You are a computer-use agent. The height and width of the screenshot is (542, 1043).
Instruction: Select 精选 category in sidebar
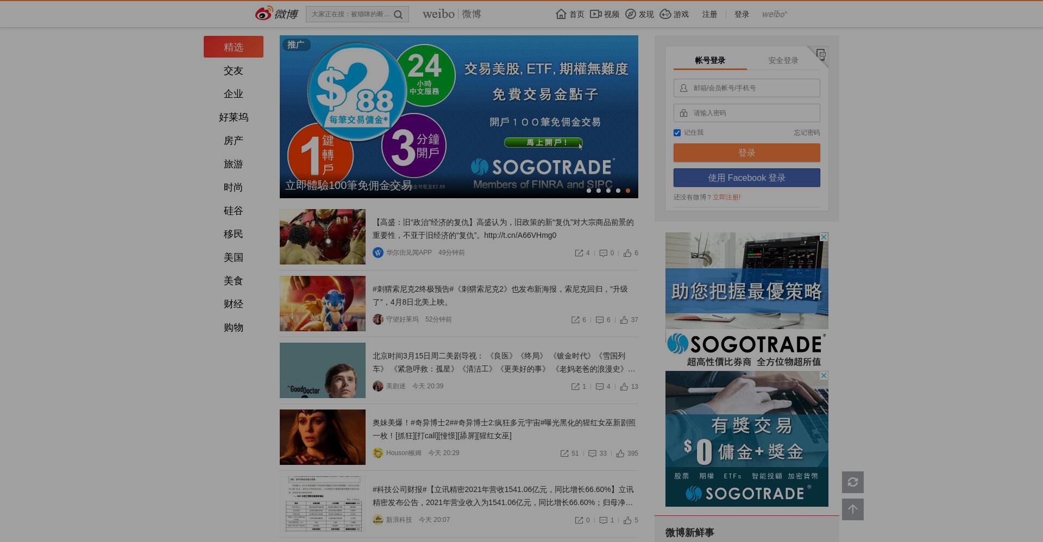(234, 47)
